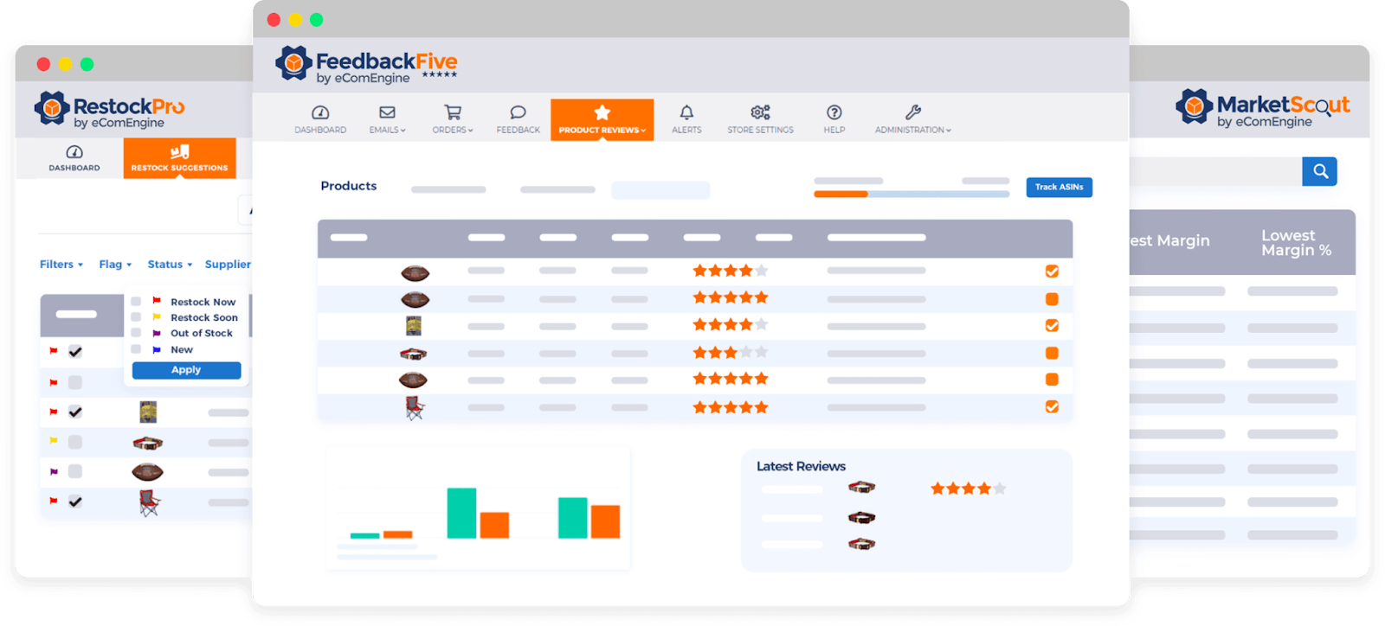
Task: Click the MarketScout search magnifier button
Action: click(x=1320, y=171)
